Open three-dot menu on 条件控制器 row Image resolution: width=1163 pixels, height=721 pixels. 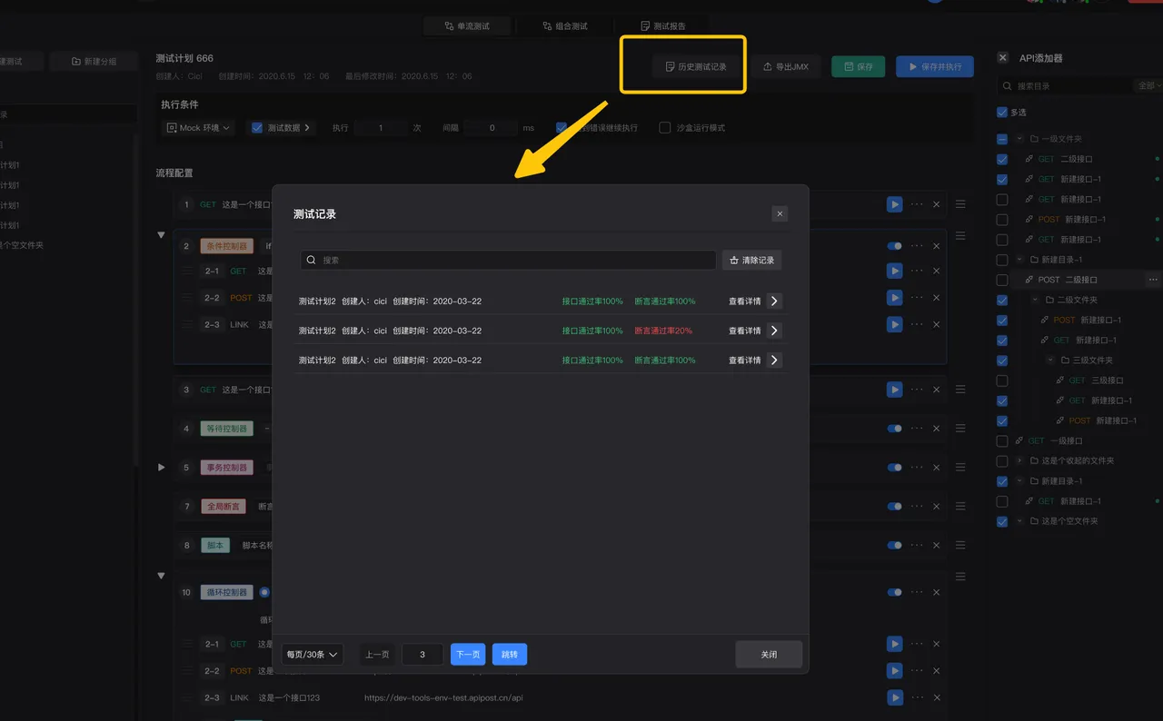(917, 246)
